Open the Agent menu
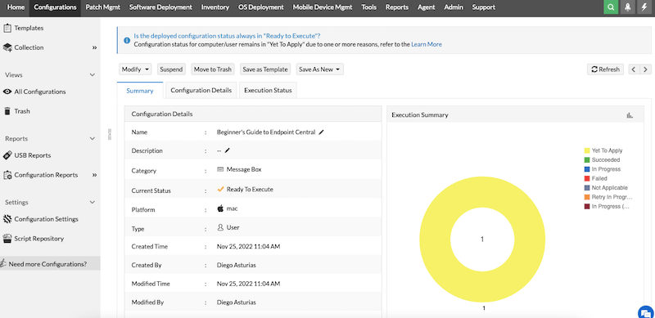Screen dimensions: 655x318 pyautogui.click(x=427, y=7)
